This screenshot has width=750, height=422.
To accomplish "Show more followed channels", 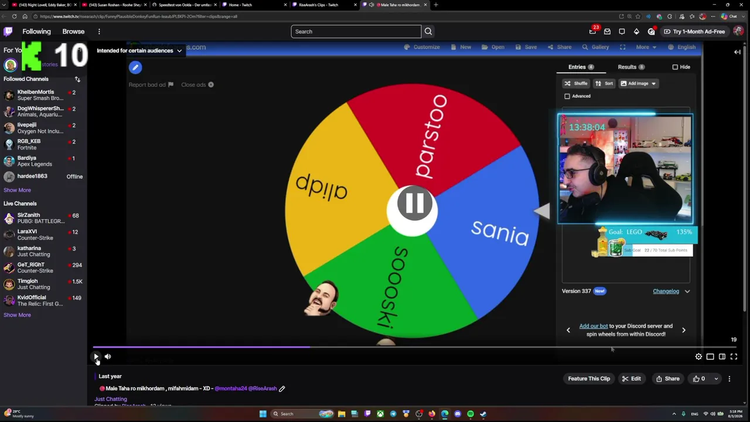I will click(17, 190).
